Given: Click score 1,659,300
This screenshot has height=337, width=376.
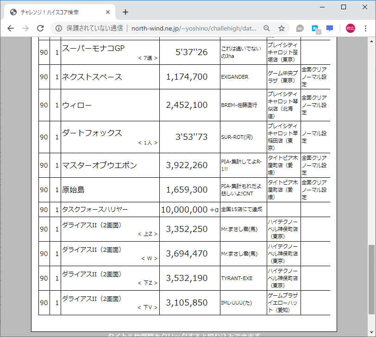Looking at the screenshot, I should 187,190.
